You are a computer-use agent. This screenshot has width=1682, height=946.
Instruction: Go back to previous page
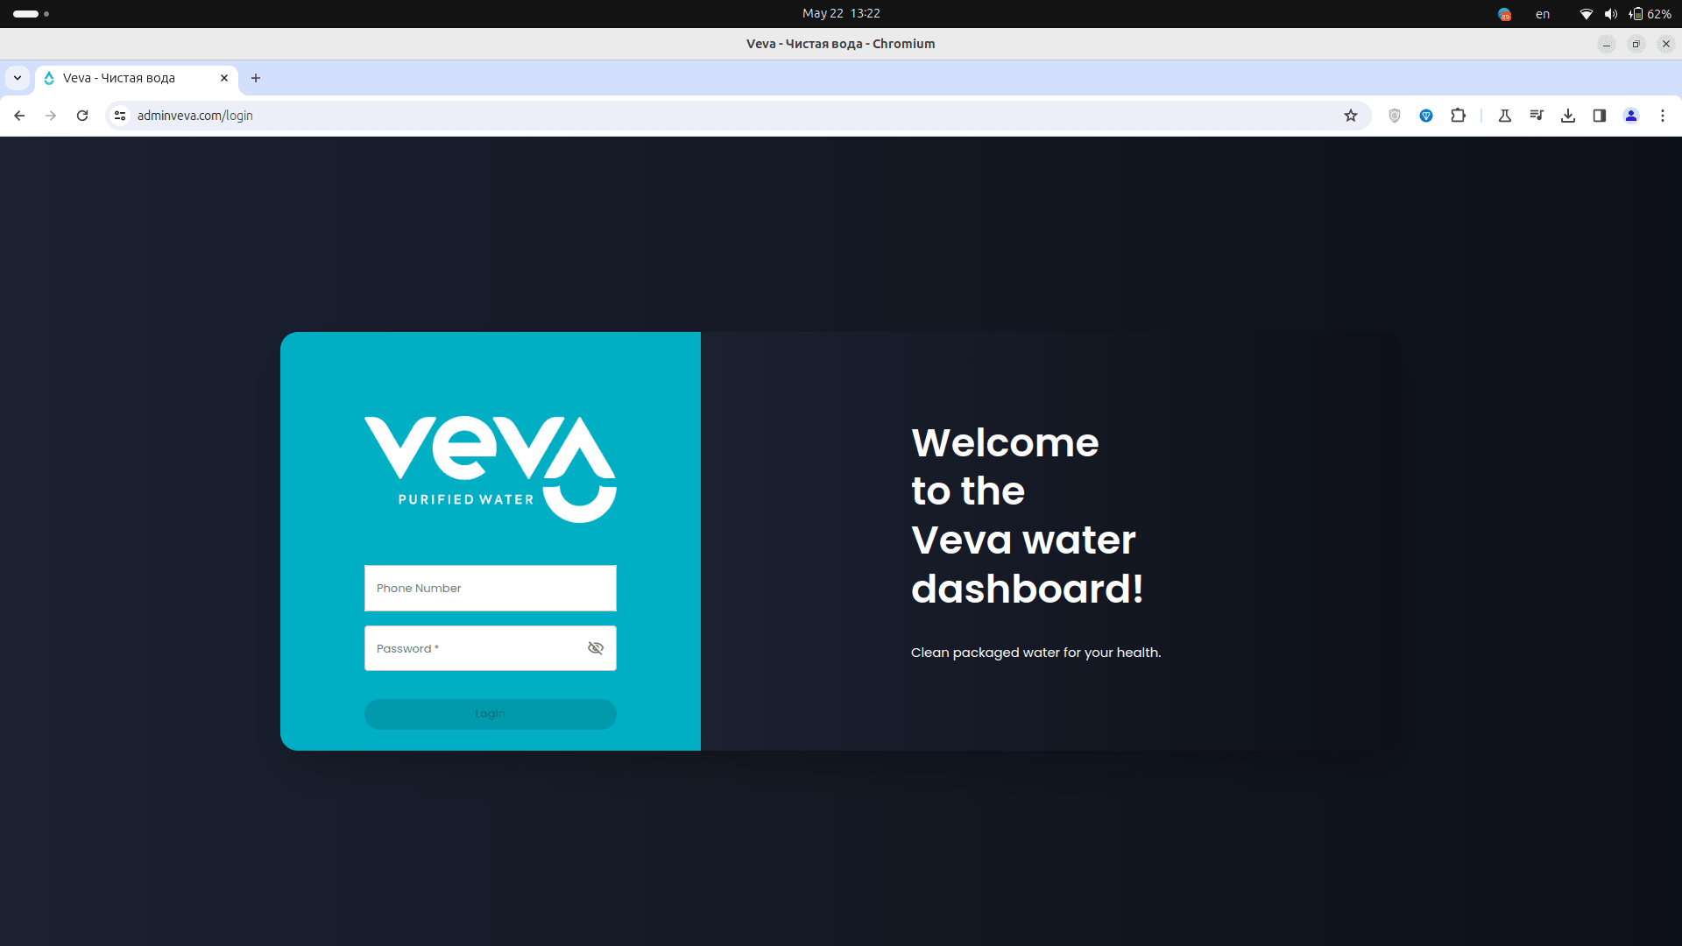click(x=19, y=116)
